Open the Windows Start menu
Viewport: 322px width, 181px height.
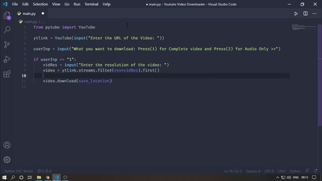[5, 177]
